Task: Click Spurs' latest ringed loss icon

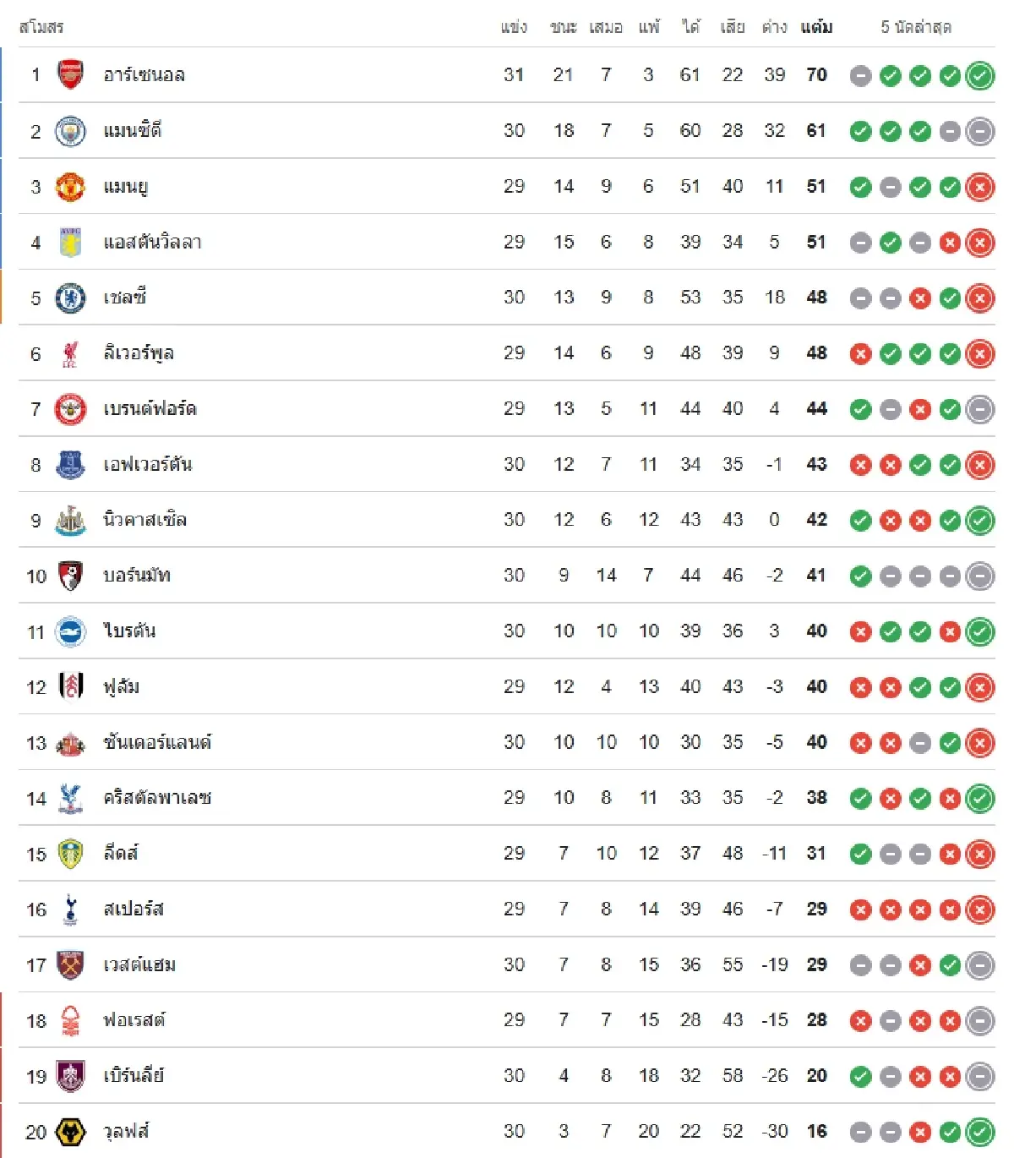Action: [x=979, y=909]
